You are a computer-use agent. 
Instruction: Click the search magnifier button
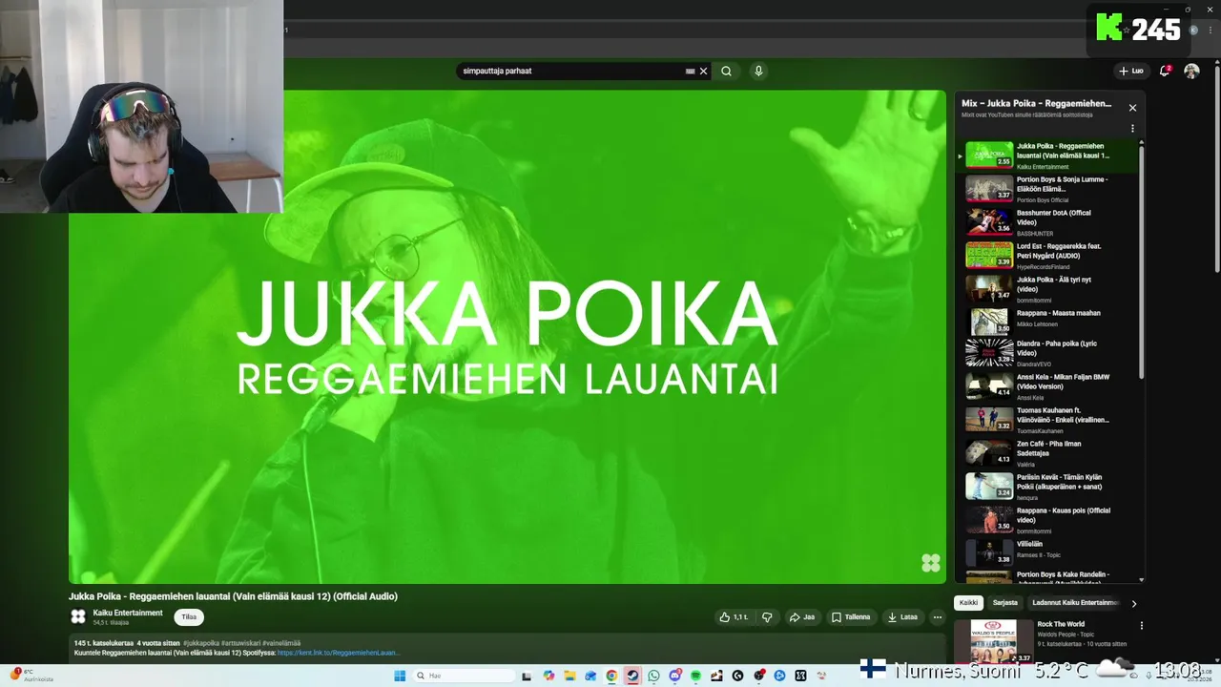coord(726,71)
